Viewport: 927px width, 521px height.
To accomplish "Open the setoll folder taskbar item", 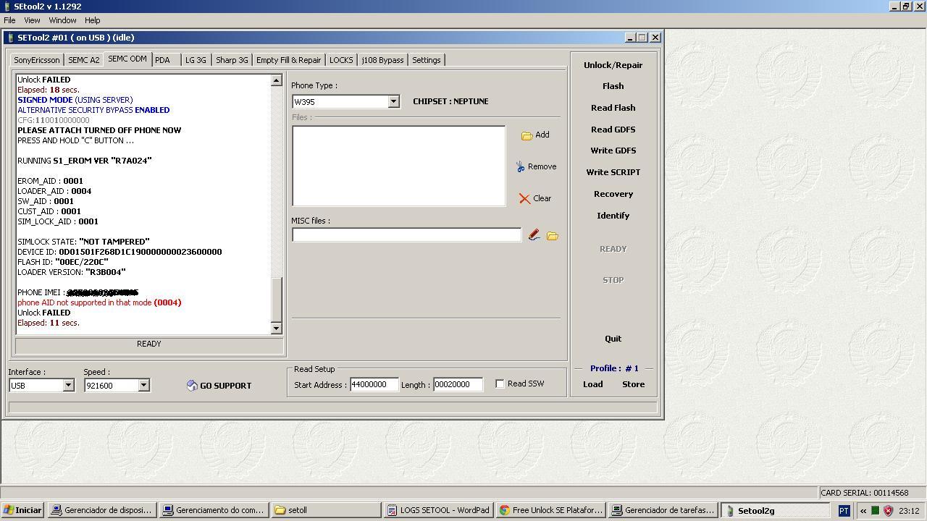I will [x=326, y=510].
